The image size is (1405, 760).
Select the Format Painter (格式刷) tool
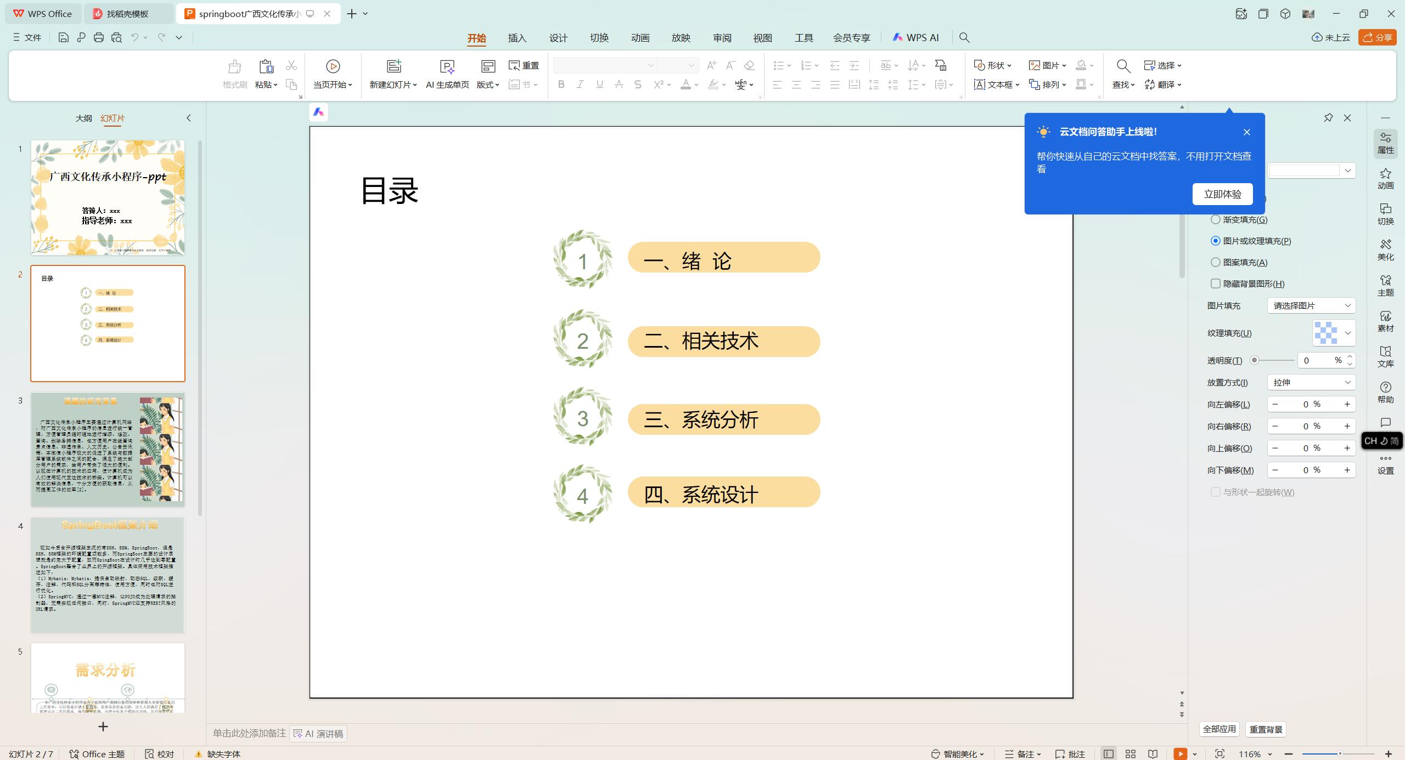point(234,74)
